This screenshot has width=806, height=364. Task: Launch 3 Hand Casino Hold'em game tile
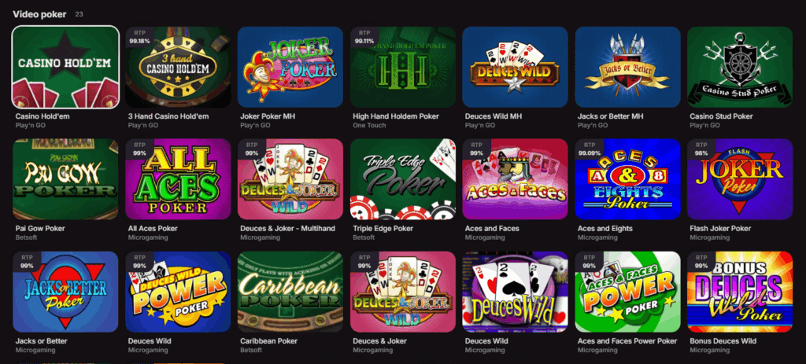click(178, 67)
